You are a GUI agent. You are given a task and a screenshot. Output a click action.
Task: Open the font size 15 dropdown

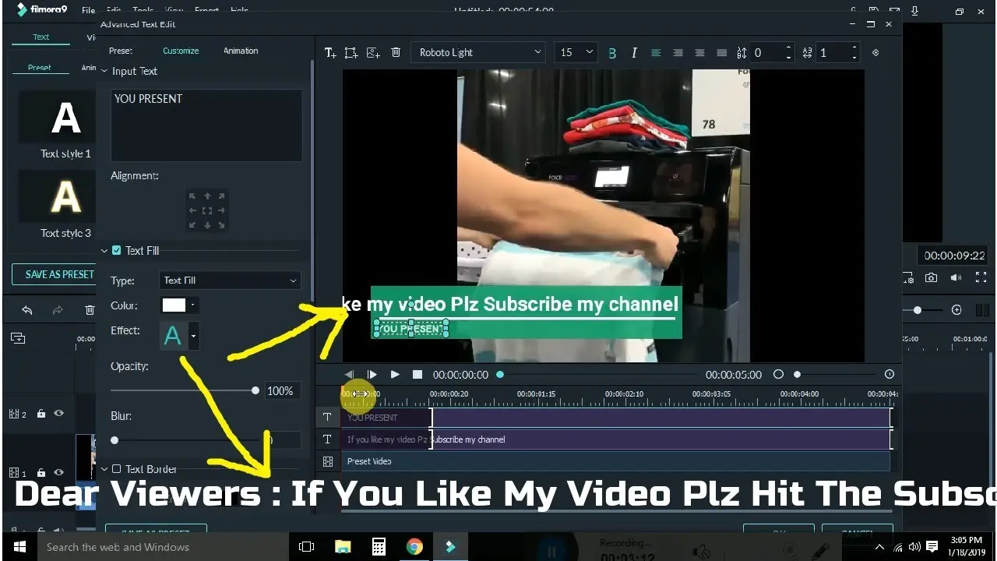(576, 52)
